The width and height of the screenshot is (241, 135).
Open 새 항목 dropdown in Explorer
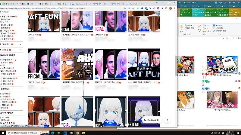(x=189, y=26)
